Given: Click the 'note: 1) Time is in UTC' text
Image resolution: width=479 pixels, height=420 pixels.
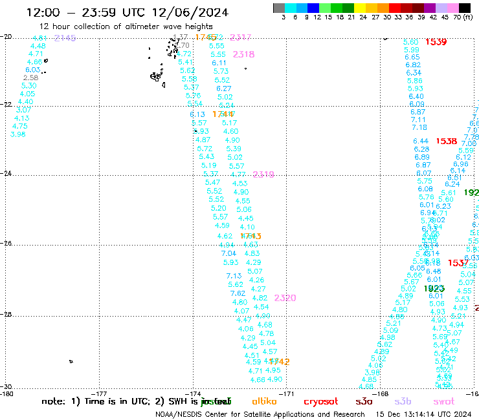Looking at the screenshot, I should coord(96,401).
